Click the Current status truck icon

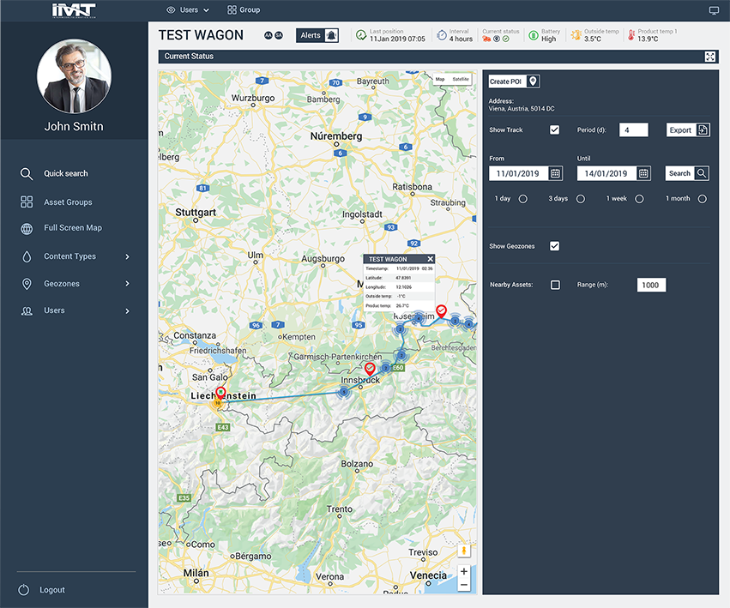coord(486,39)
